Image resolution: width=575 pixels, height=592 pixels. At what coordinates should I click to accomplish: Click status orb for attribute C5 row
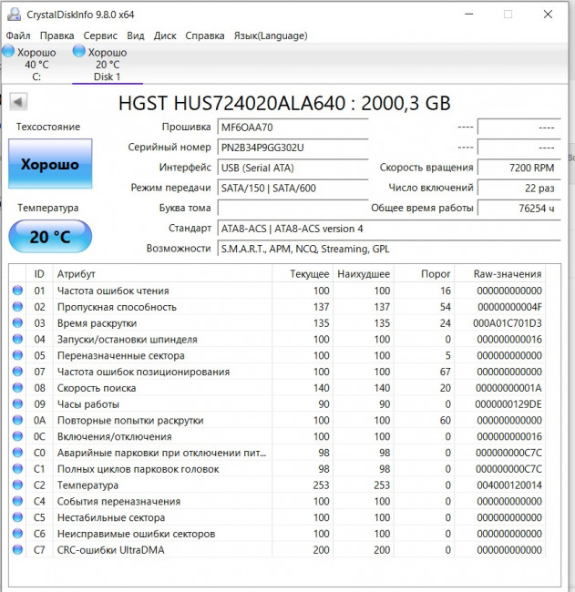pyautogui.click(x=17, y=517)
